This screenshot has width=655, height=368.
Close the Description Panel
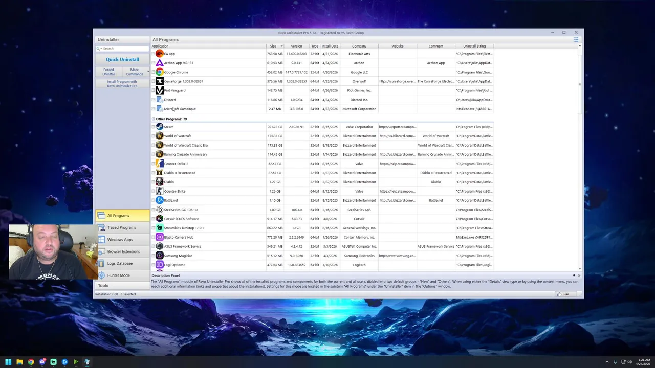(579, 275)
